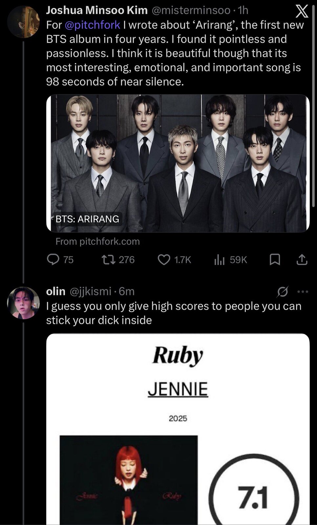Open replies on Joshua Minsoo Kim's post
Image resolution: width=317 pixels, height=525 pixels.
point(60,260)
